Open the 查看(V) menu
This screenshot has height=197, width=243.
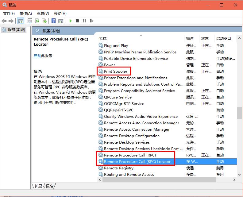[x=43, y=14]
